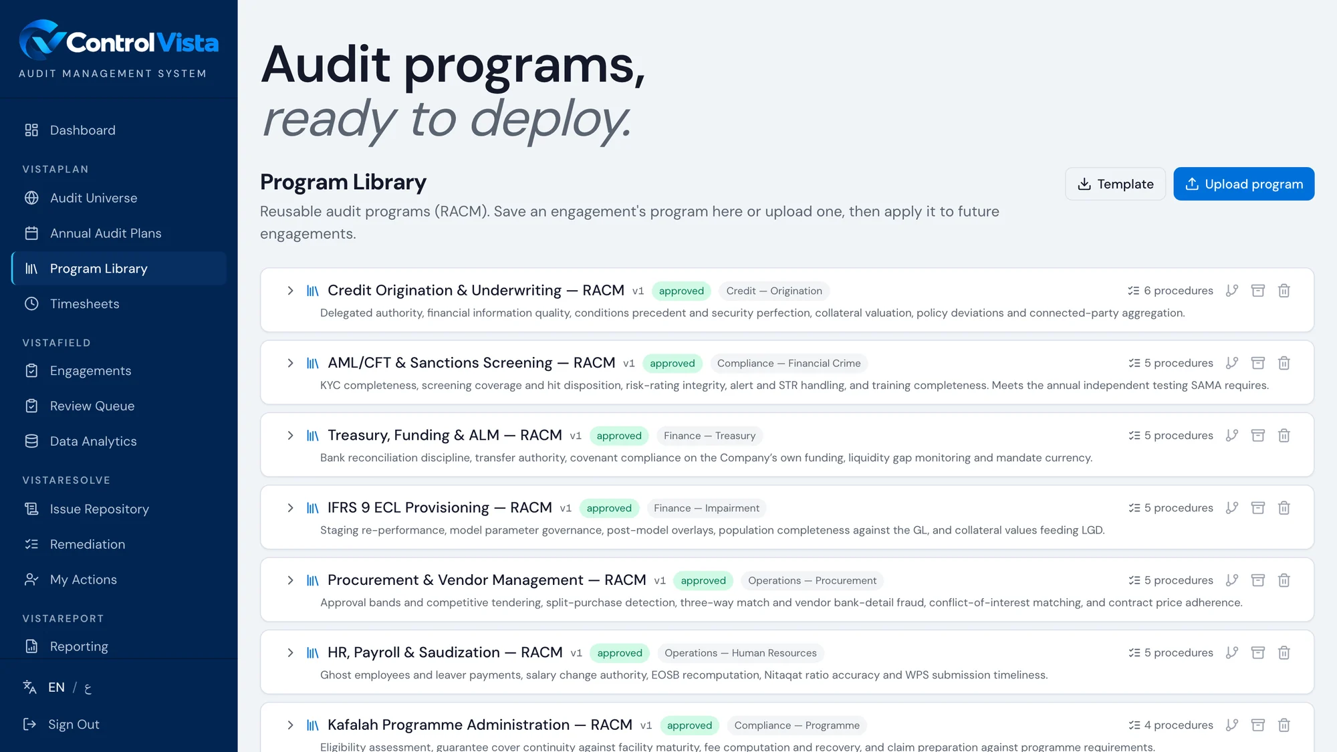
Task: Expand HR, Payroll & Saudization program
Action: 290,653
